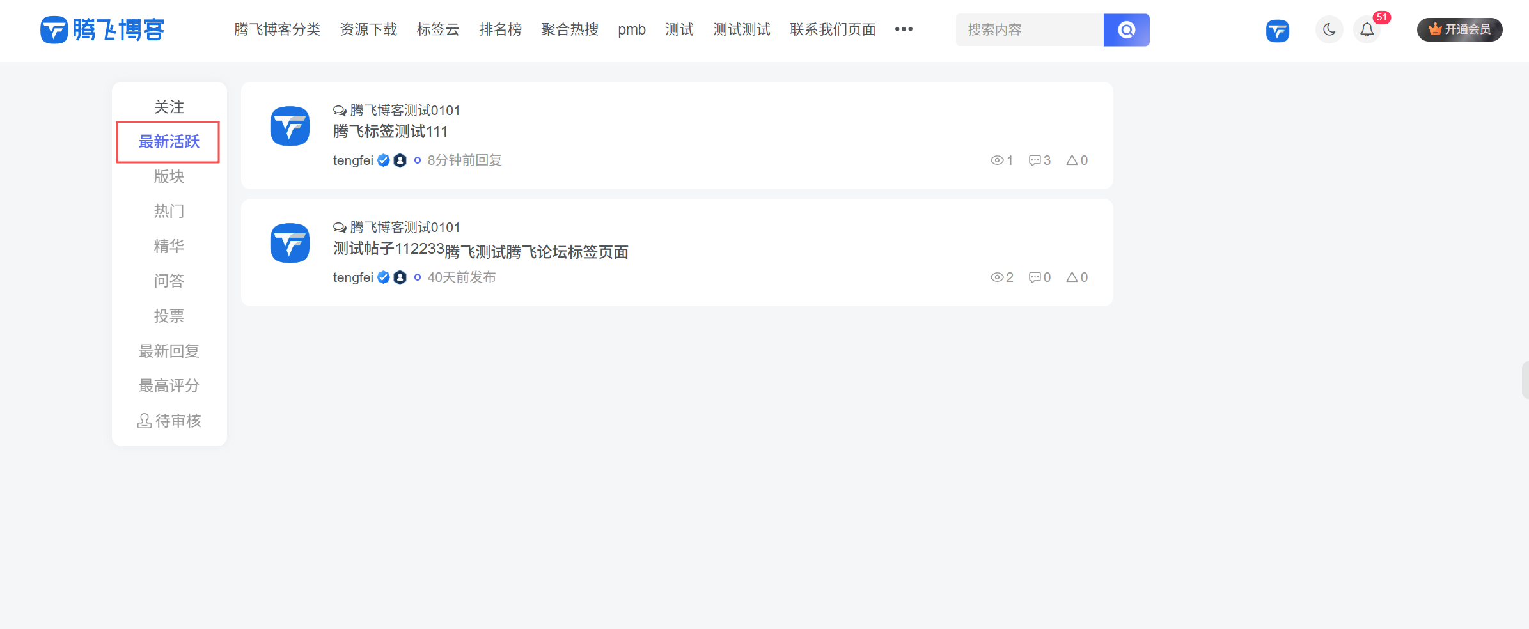This screenshot has height=629, width=1529.
Task: Click the 搜索内容 search input field
Action: click(1030, 30)
